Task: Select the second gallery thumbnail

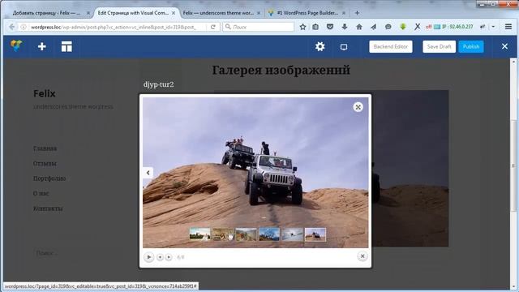Action: (223, 234)
